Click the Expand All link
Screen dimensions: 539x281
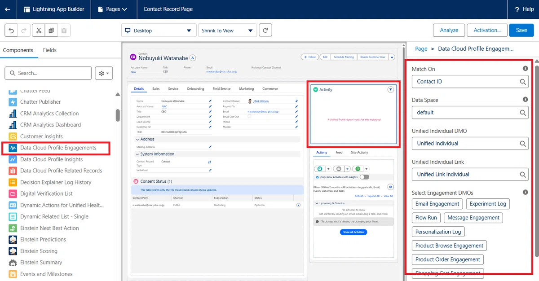(374, 196)
